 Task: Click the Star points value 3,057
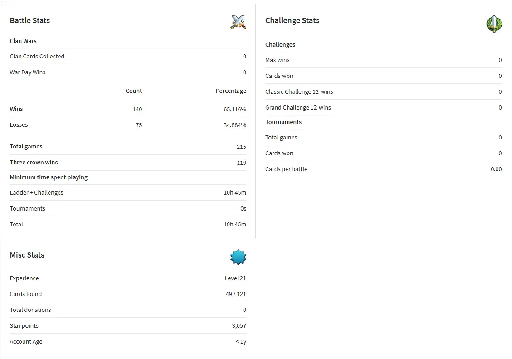tap(239, 325)
